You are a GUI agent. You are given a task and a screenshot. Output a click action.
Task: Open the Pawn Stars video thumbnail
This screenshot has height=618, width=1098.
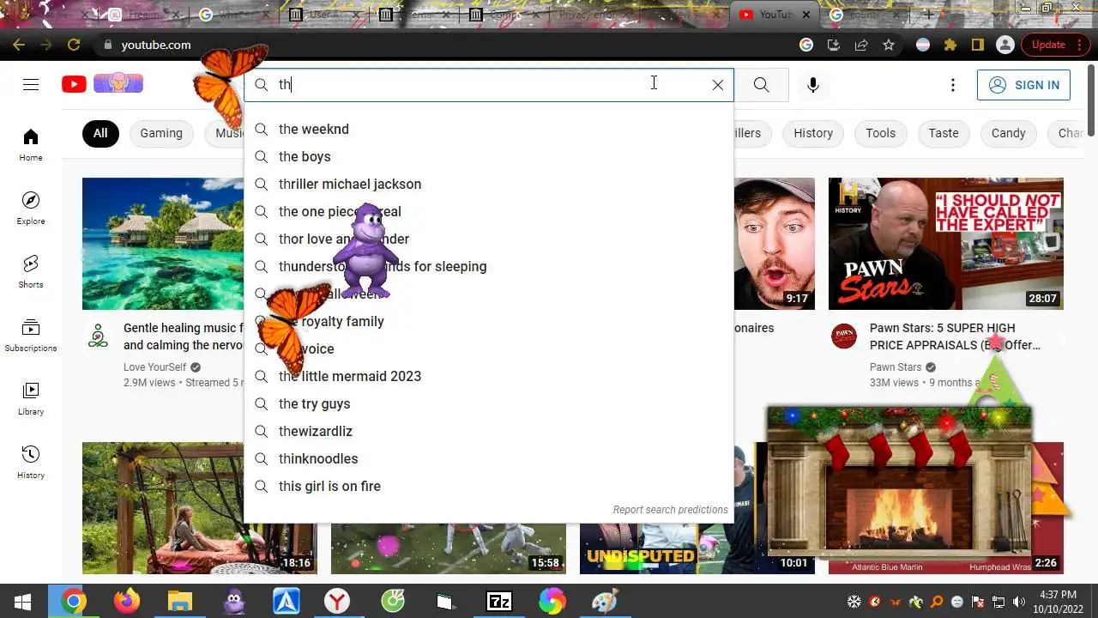pyautogui.click(x=945, y=244)
